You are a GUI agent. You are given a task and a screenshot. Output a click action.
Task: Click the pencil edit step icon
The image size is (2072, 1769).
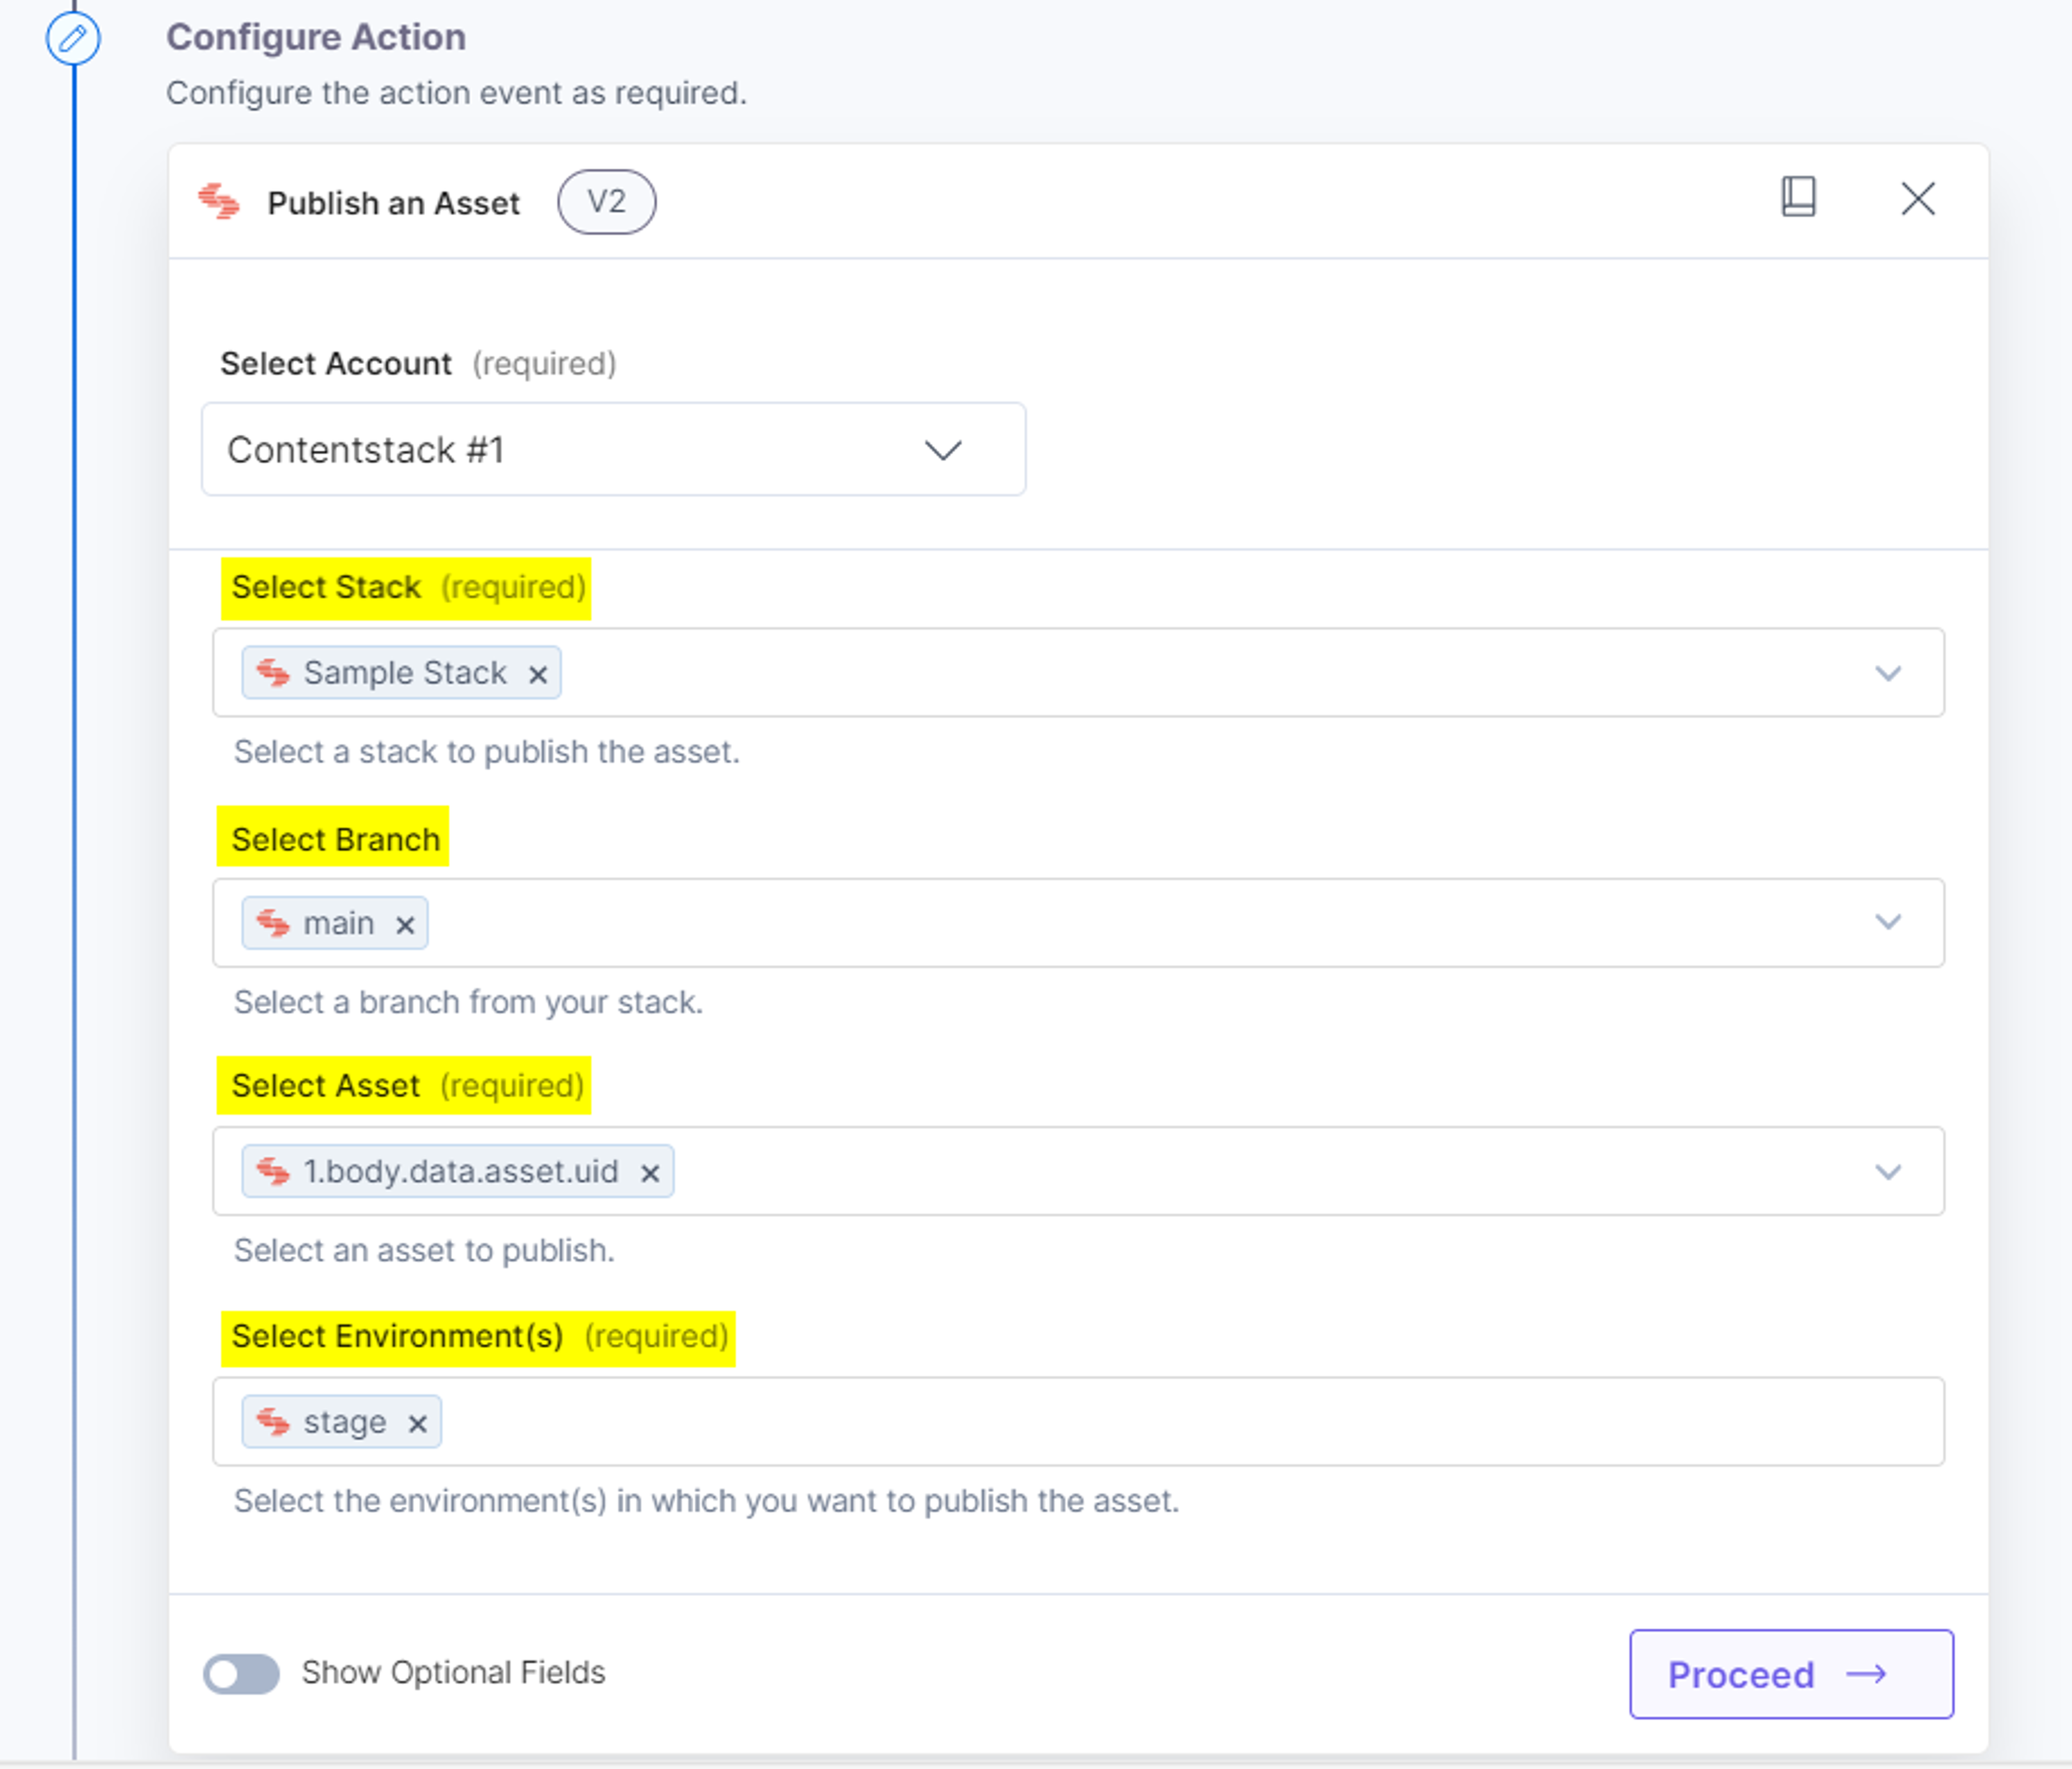coord(73,39)
